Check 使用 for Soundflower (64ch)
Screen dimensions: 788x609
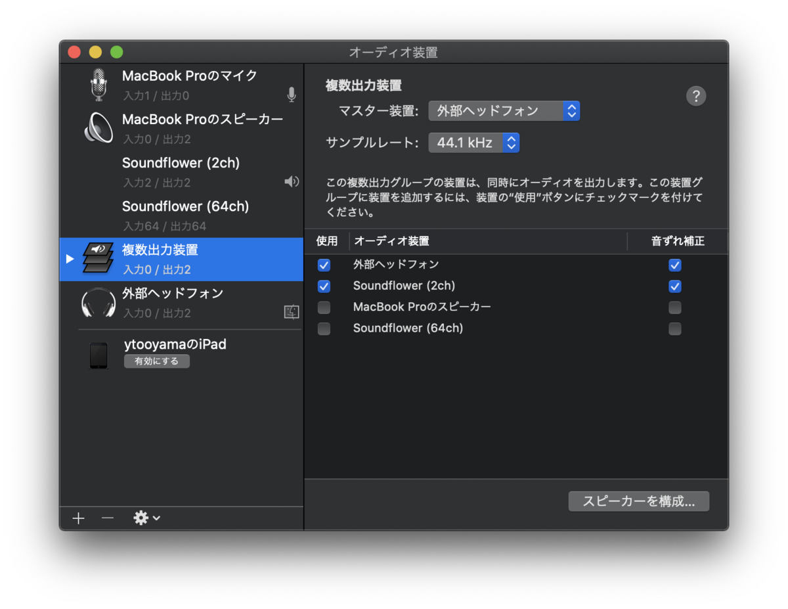click(x=324, y=328)
